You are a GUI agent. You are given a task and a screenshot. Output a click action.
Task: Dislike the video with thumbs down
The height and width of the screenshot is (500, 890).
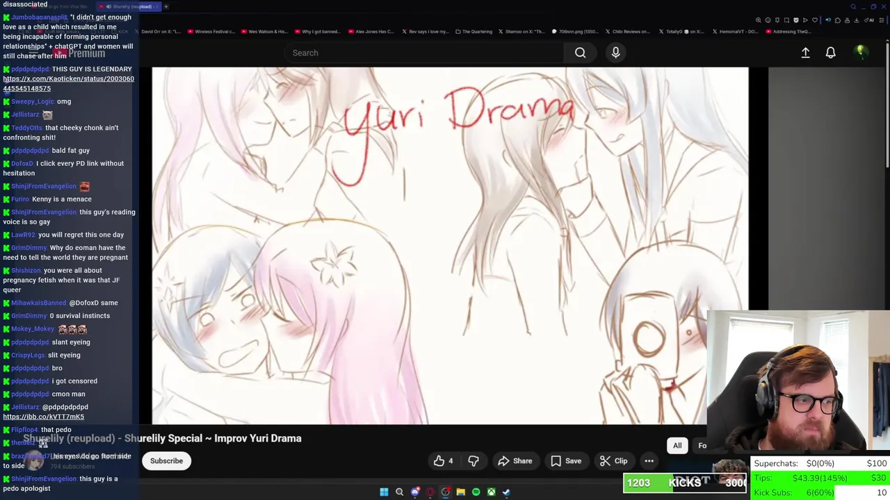pos(474,461)
